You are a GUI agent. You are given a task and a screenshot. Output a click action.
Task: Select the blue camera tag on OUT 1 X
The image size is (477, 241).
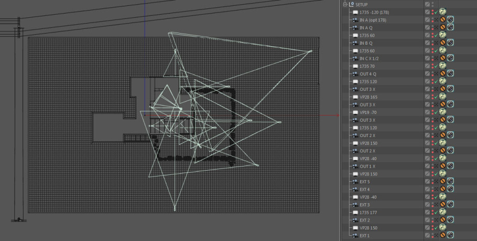[451, 166]
